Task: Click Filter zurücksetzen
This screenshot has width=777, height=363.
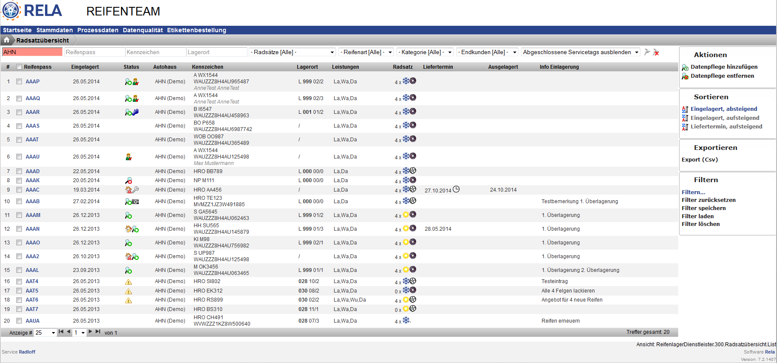Action: pyautogui.click(x=708, y=200)
